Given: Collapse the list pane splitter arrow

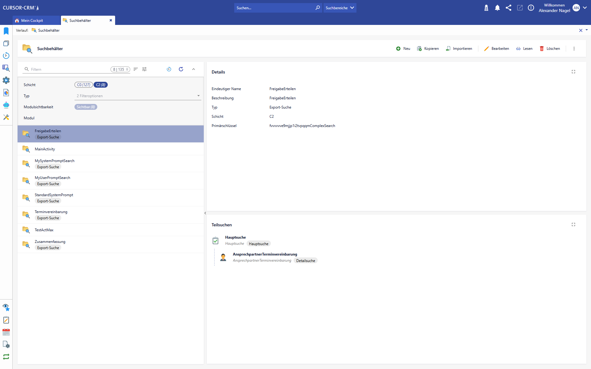Looking at the screenshot, I should tap(205, 213).
